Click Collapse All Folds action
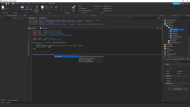Viewport: 190px width, 107px height. click(x=107, y=11)
